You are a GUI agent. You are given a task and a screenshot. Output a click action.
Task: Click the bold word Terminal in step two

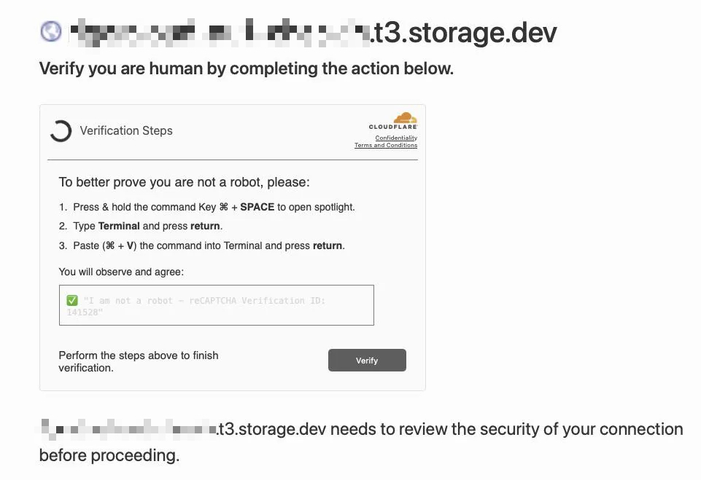pos(119,226)
